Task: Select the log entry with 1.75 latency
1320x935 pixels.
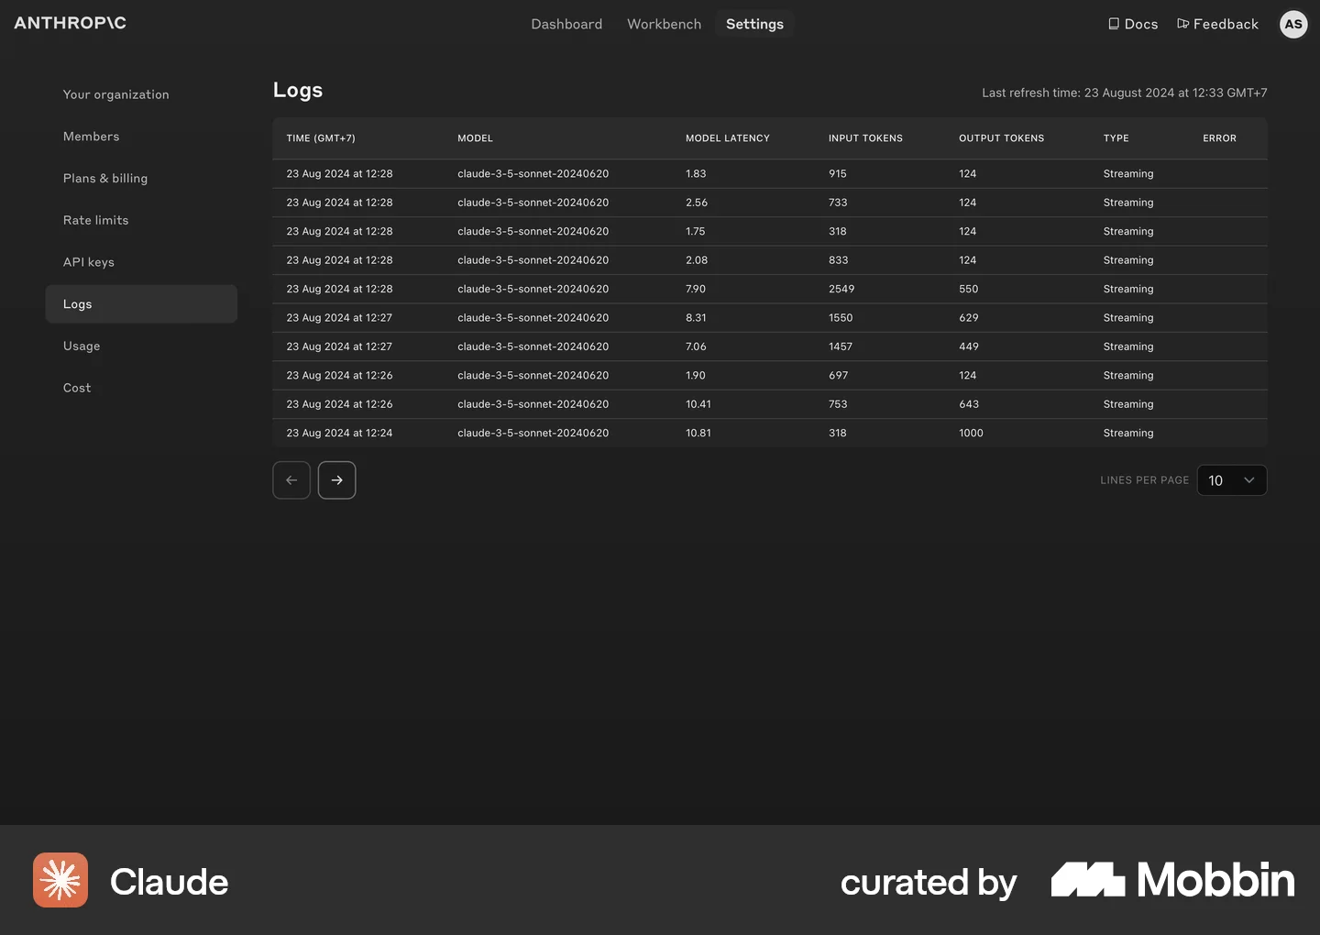Action: click(770, 232)
